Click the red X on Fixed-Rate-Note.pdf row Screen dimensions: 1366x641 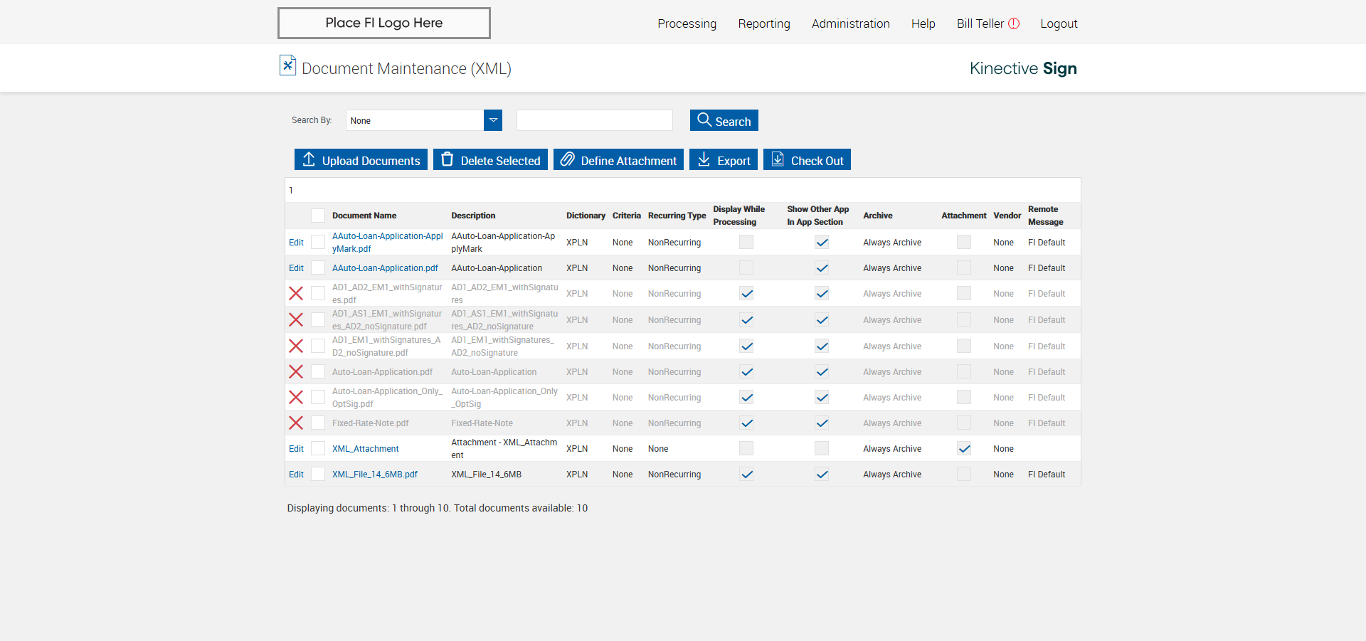296,423
